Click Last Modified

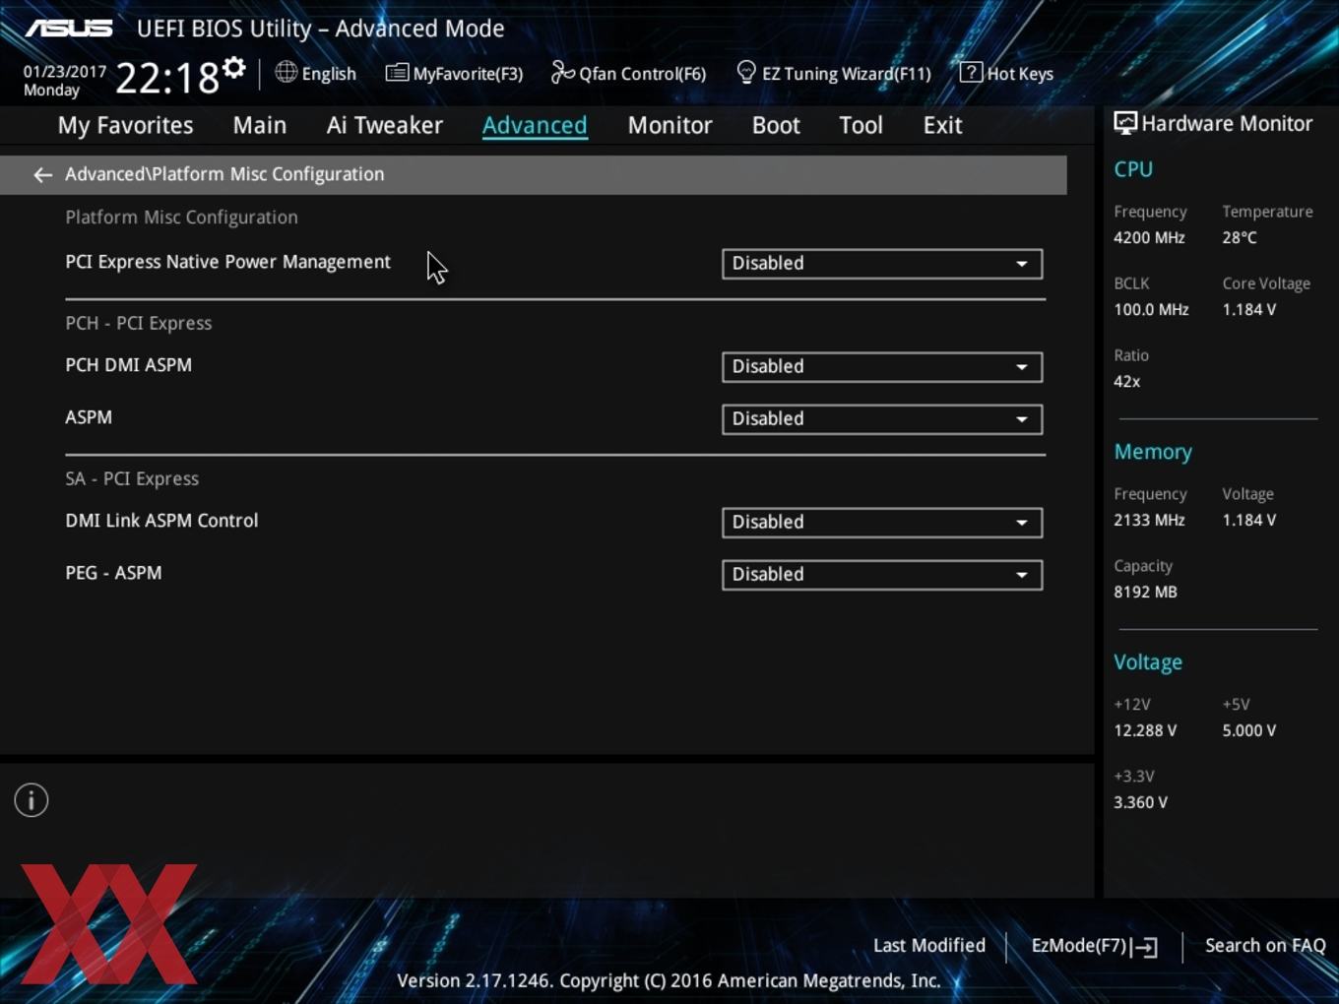click(929, 945)
